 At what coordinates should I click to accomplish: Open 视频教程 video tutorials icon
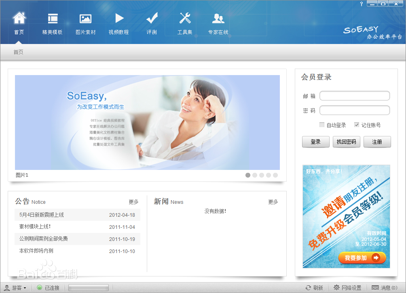tap(119, 18)
